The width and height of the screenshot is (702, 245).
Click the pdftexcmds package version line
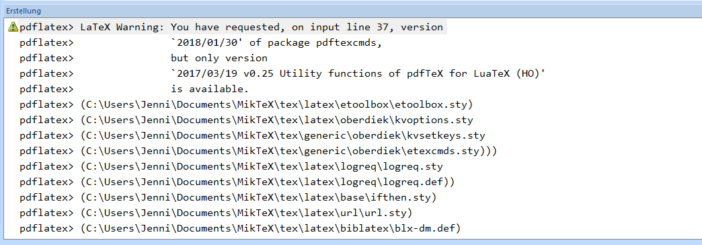click(202, 43)
